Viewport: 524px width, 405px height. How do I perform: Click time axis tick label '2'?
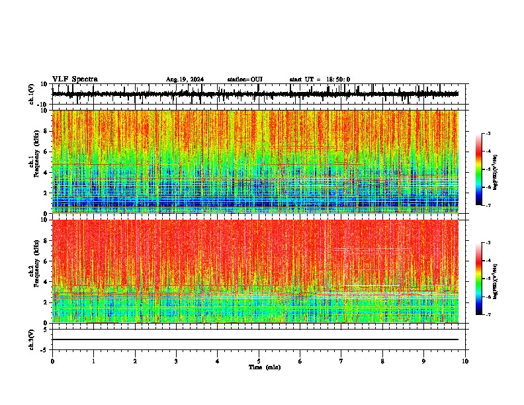(x=135, y=361)
